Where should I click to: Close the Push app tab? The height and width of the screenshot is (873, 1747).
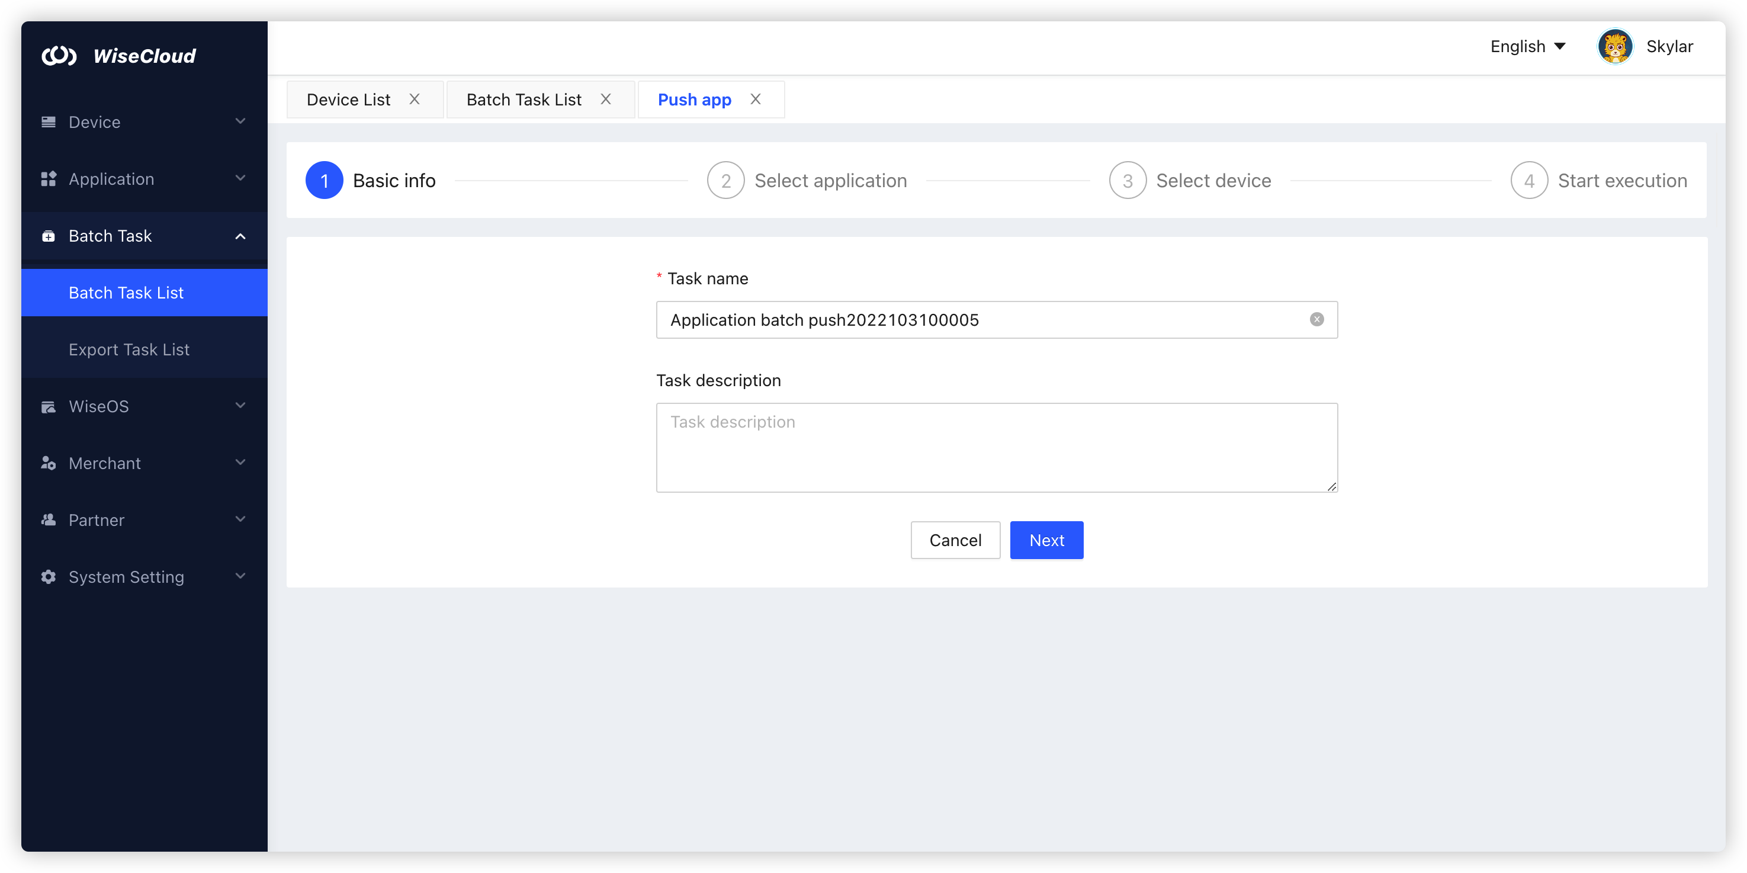[x=755, y=99]
